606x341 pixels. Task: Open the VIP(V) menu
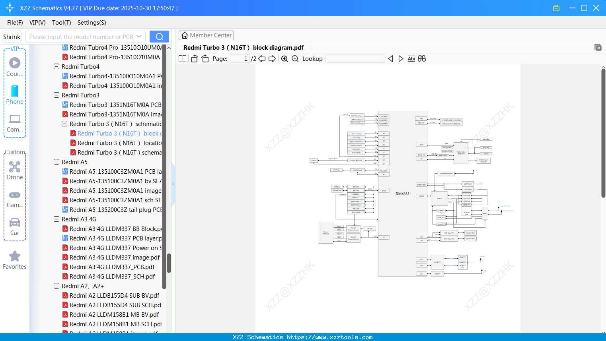[37, 23]
